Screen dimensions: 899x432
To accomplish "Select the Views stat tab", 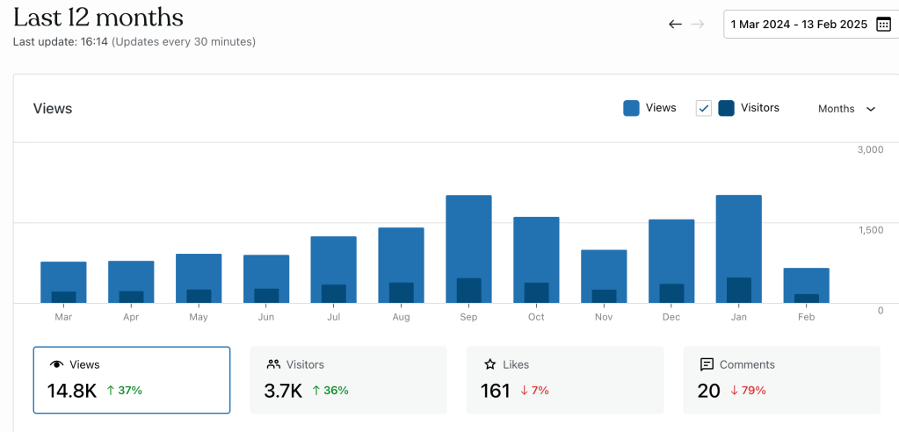I will click(132, 379).
